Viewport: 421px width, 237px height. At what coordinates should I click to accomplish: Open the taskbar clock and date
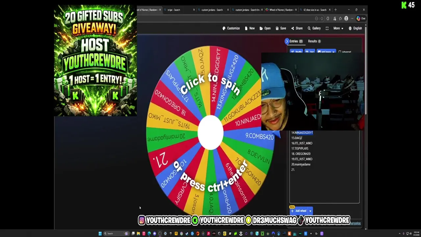[x=416, y=234]
